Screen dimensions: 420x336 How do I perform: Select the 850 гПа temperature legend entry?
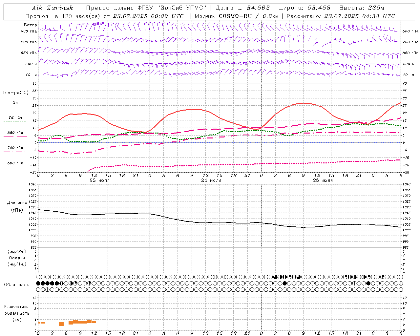[15, 133]
